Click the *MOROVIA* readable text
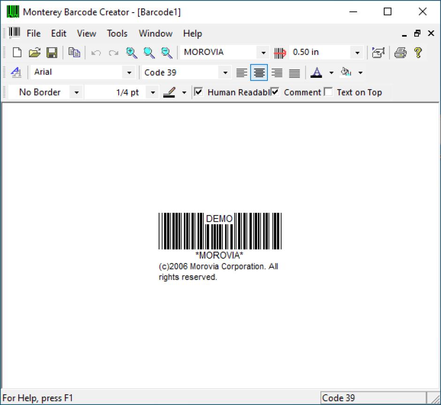The height and width of the screenshot is (405, 441). click(220, 255)
